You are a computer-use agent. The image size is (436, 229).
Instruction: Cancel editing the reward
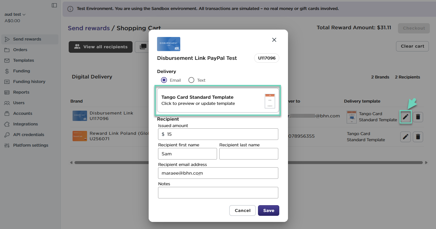[243, 210]
